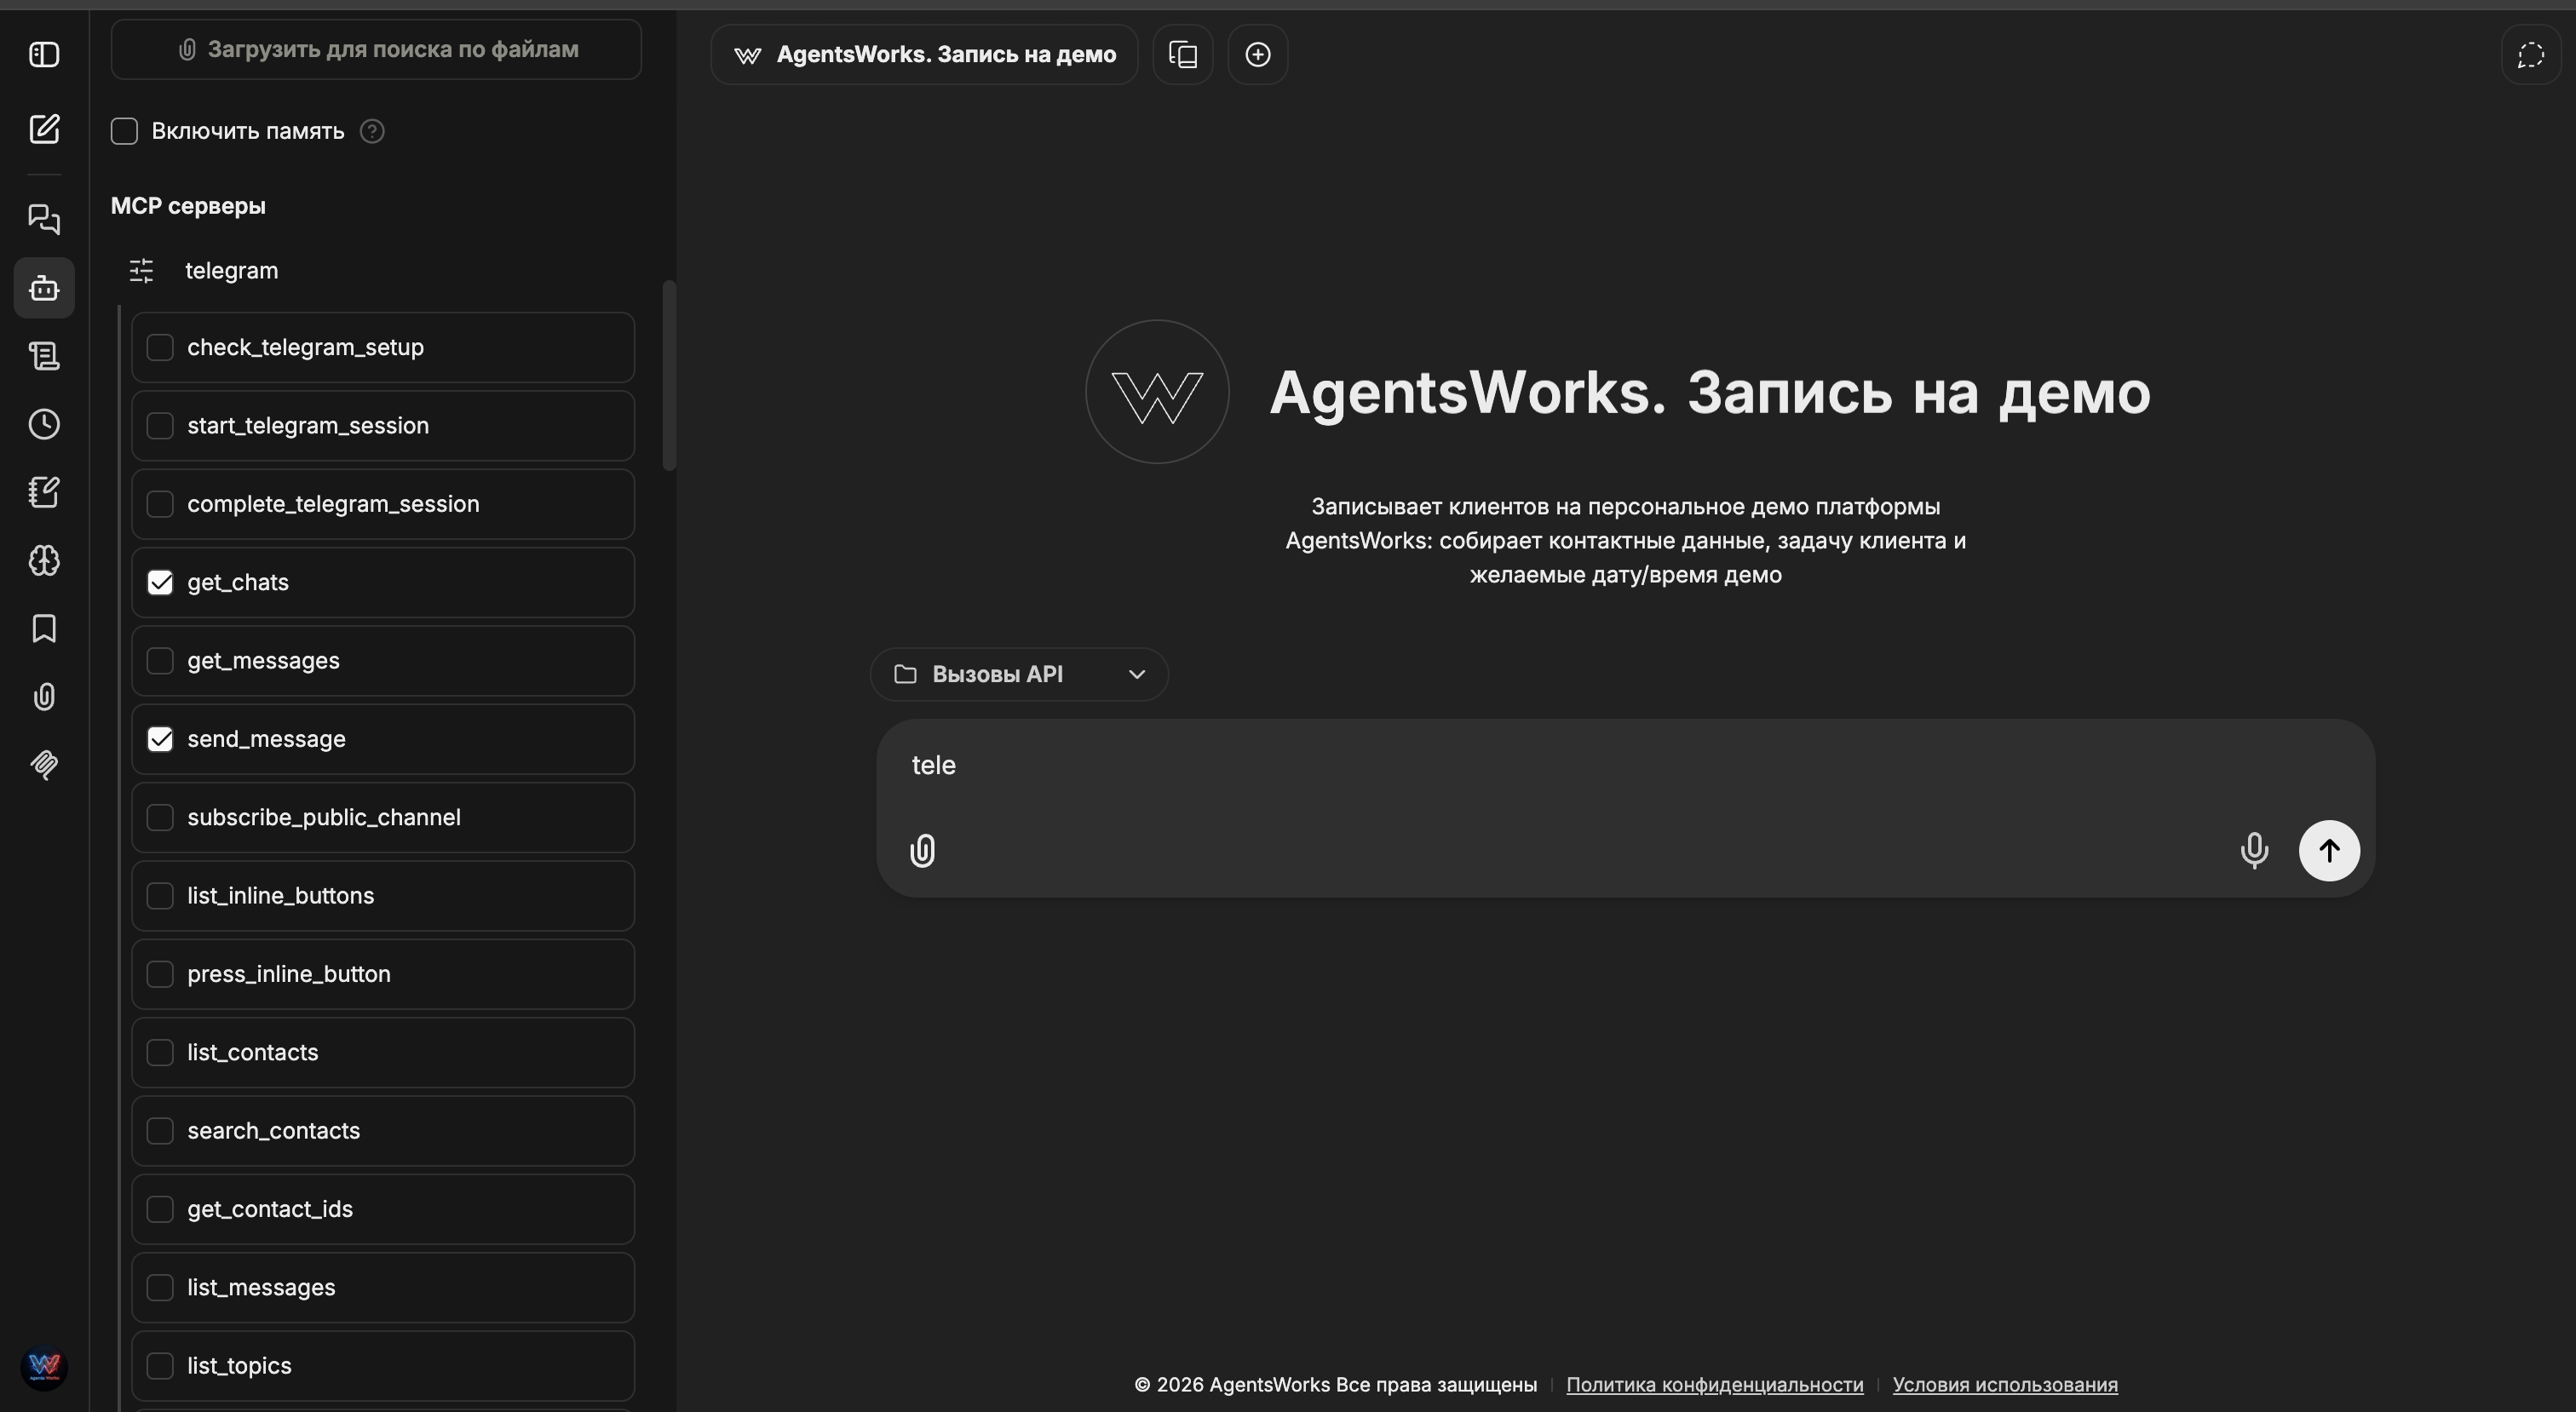This screenshot has width=2576, height=1412.
Task: Open the chats conversations icon
Action: (44, 219)
